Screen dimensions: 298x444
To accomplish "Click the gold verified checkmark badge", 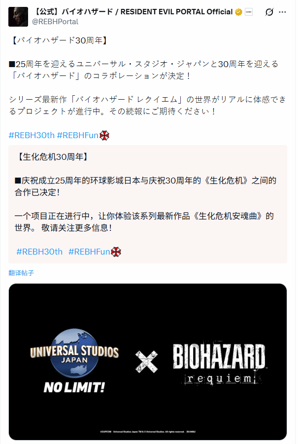I will [x=238, y=12].
